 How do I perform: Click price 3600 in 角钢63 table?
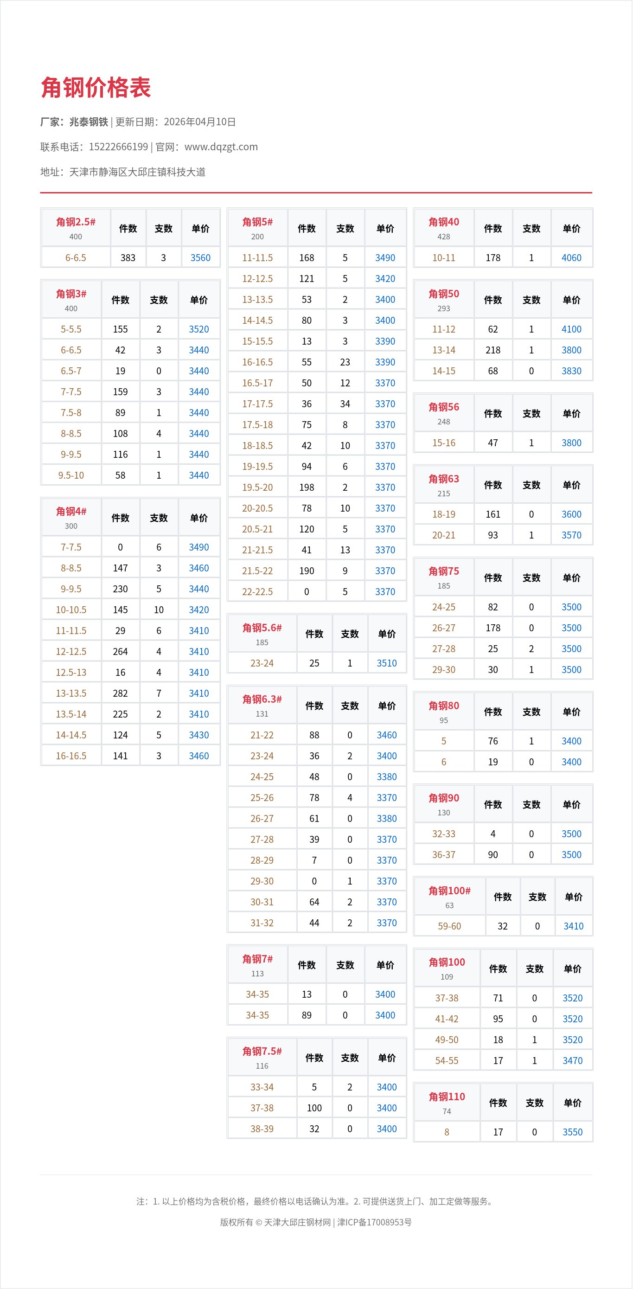pyautogui.click(x=571, y=514)
